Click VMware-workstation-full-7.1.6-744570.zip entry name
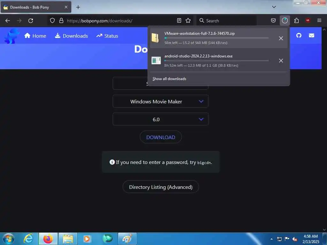Viewport: 327px width, 245px height. coord(199,33)
